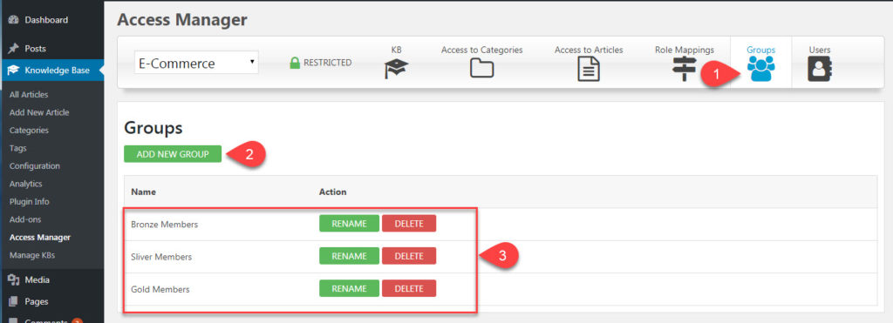Select the Groups tab label
Screen dimensions: 893x323
tap(760, 50)
